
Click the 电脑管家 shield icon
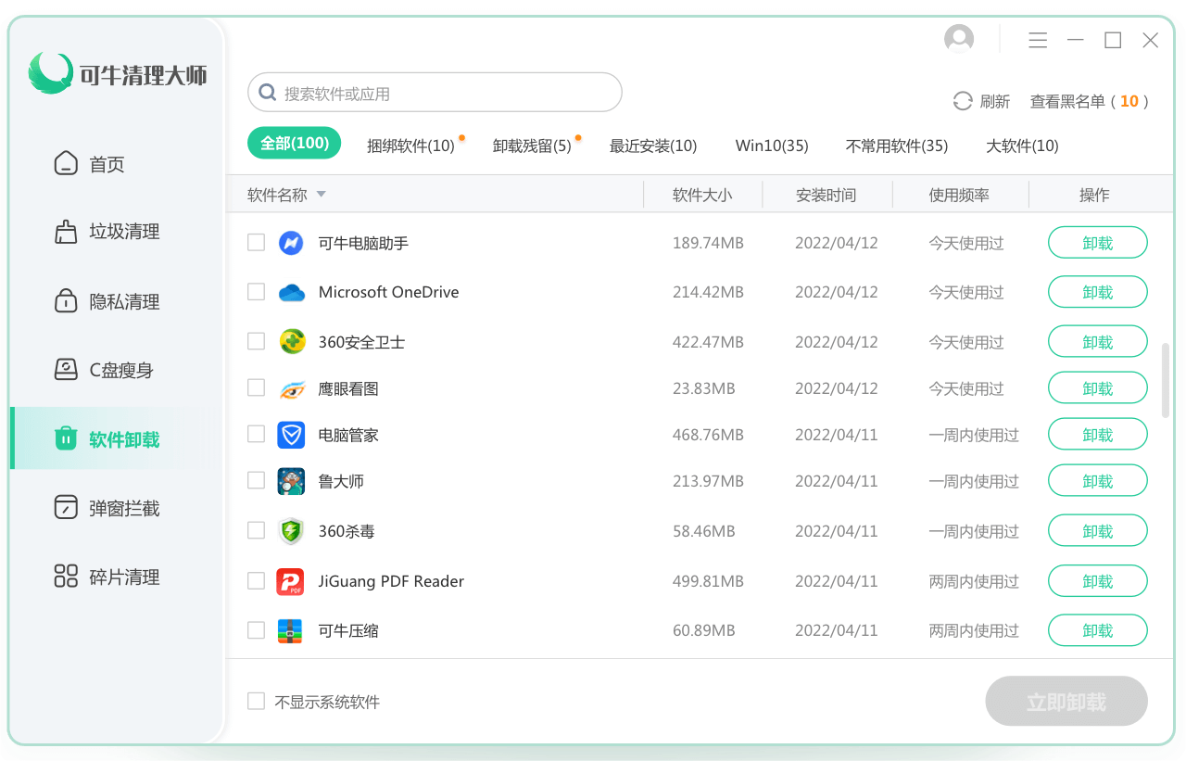[291, 435]
